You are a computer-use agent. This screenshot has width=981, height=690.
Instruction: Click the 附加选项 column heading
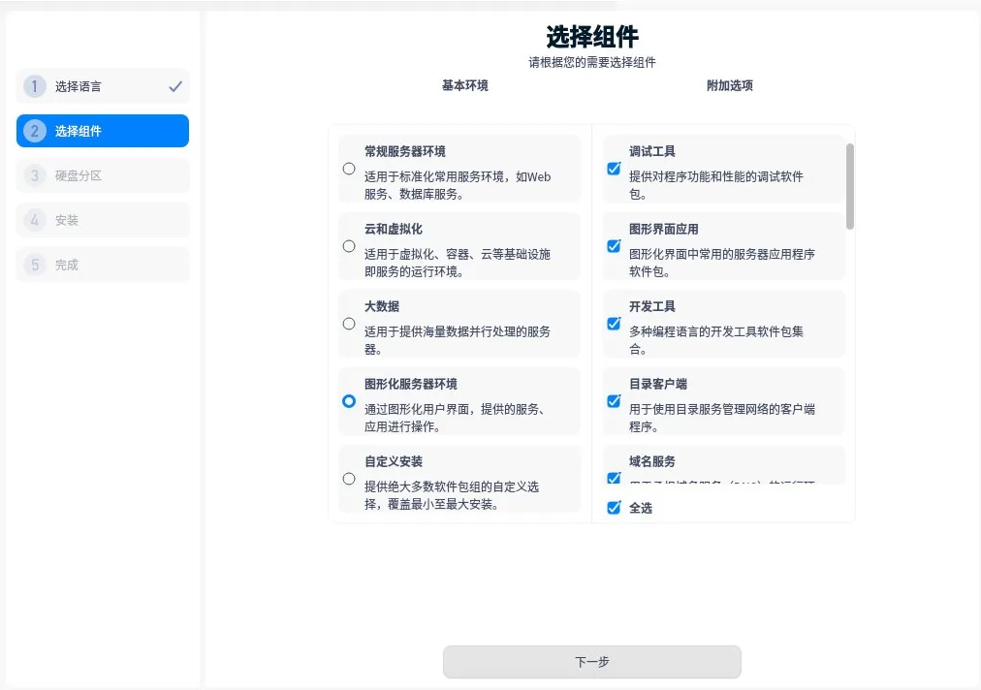(730, 85)
